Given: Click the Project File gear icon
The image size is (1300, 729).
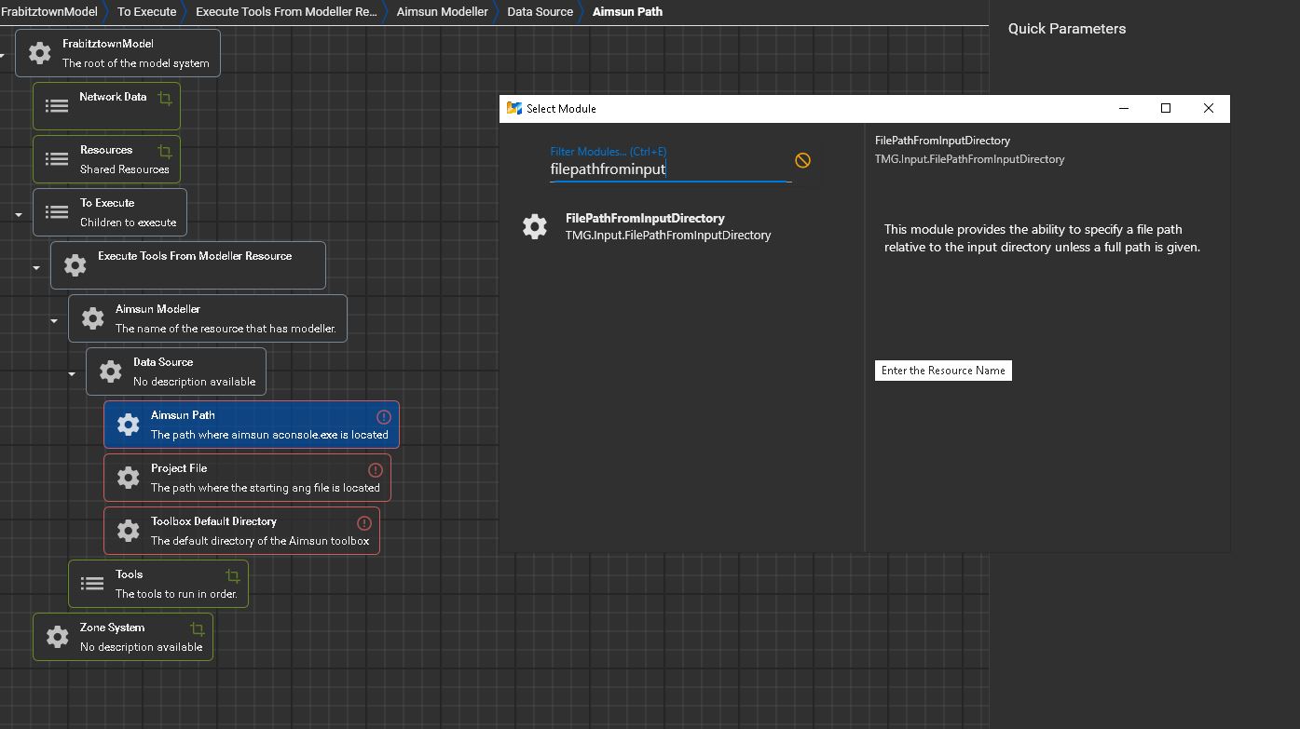Looking at the screenshot, I should pyautogui.click(x=129, y=478).
